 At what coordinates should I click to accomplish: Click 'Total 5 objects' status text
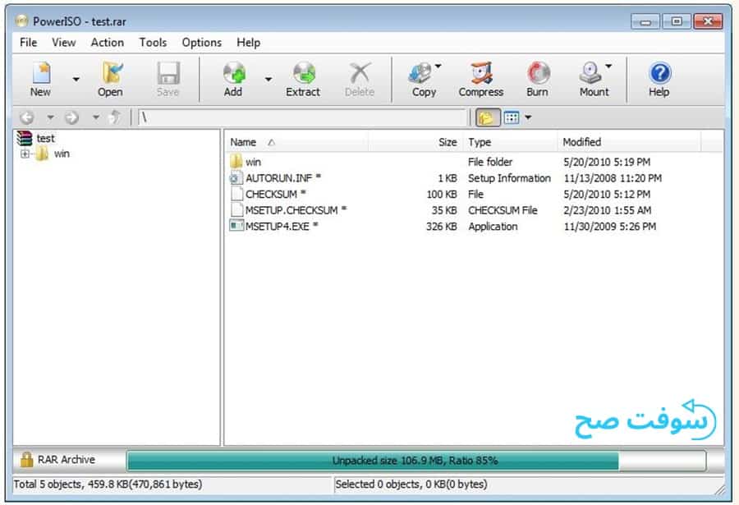pyautogui.click(x=108, y=484)
